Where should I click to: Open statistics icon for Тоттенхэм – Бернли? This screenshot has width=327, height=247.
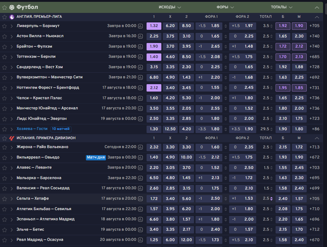(140, 57)
